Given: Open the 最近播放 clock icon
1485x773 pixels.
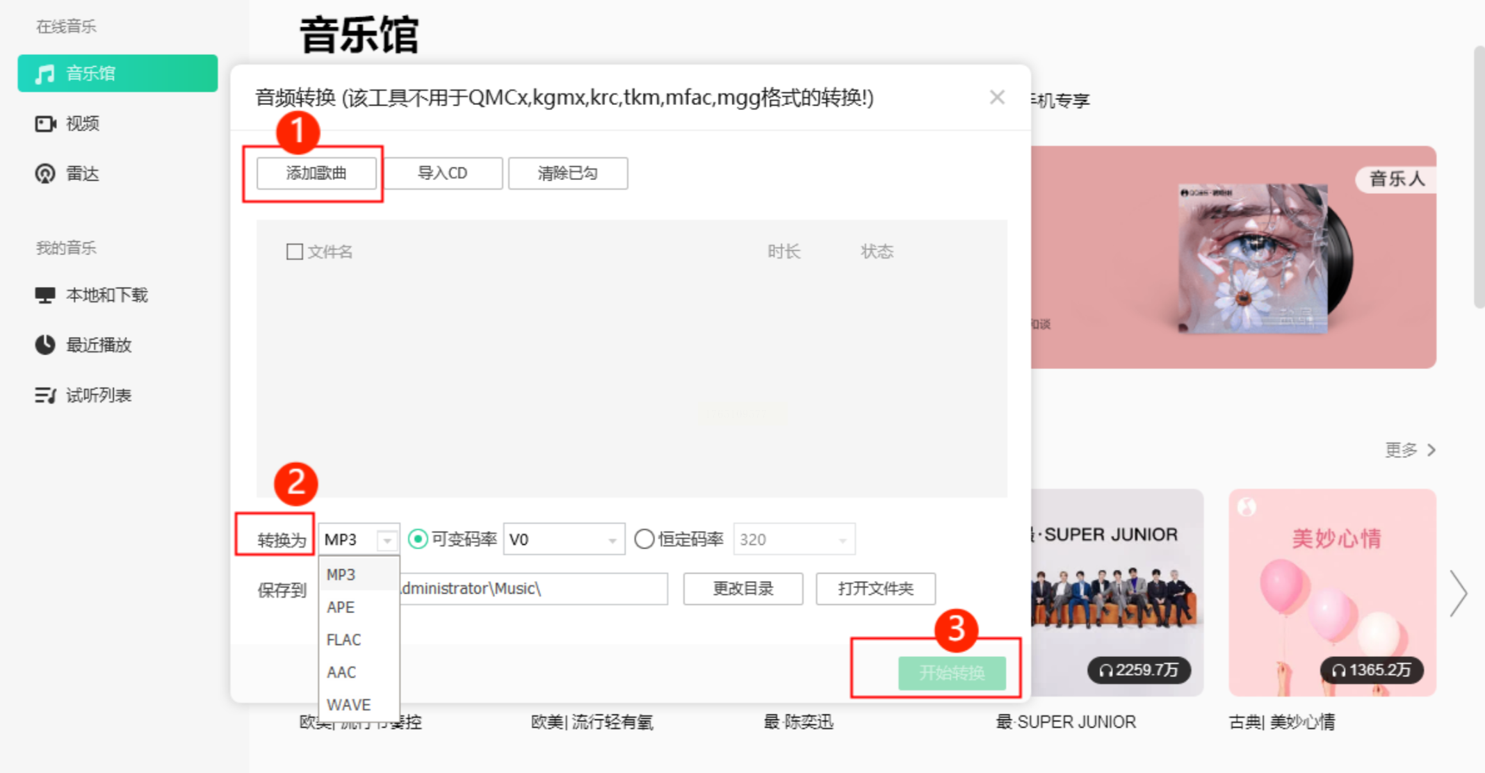Looking at the screenshot, I should (45, 345).
